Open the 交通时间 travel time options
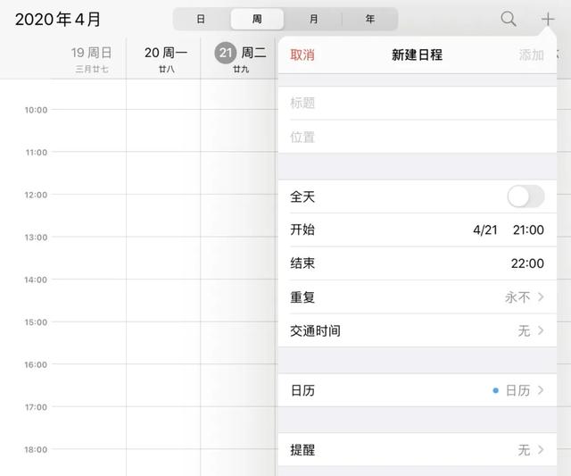The image size is (571, 476). tap(417, 330)
